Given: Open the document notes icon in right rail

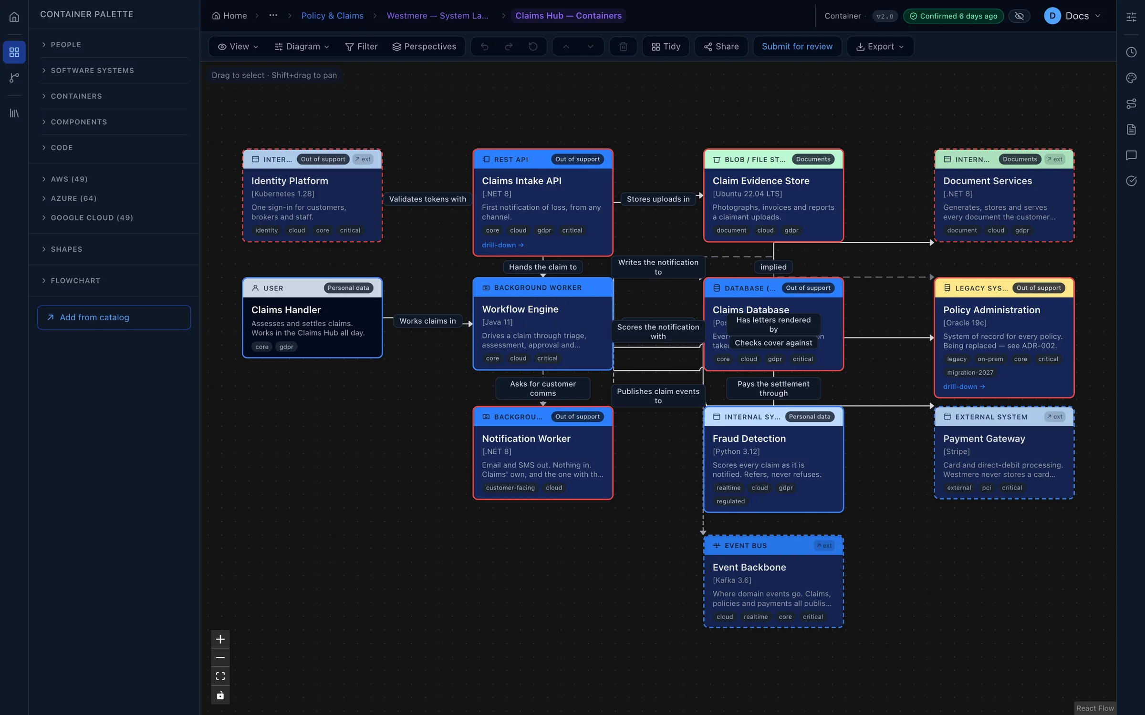Looking at the screenshot, I should pos(1131,129).
